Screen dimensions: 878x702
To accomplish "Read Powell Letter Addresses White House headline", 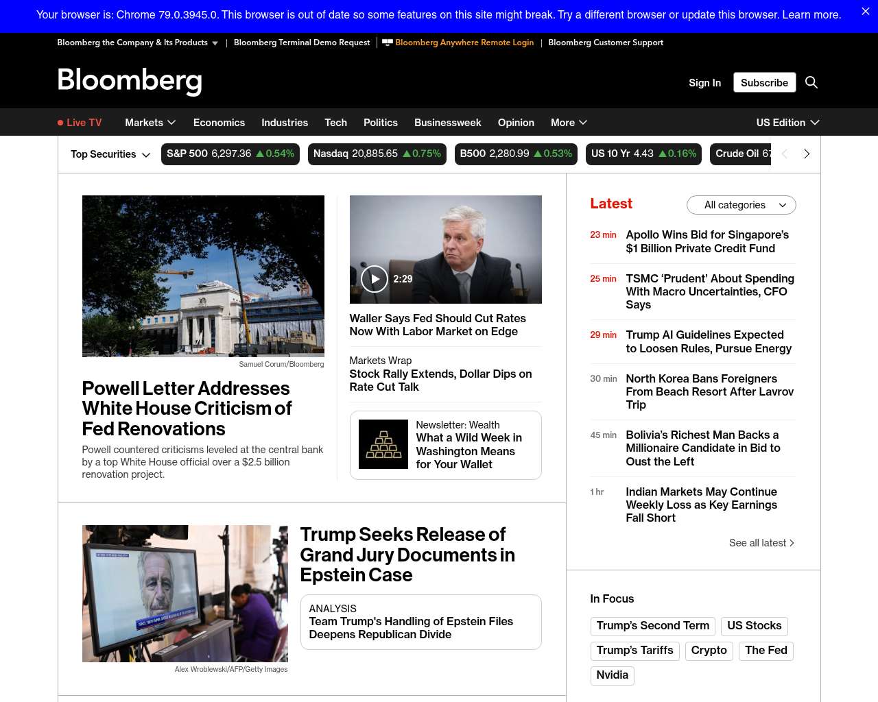I will click(187, 409).
